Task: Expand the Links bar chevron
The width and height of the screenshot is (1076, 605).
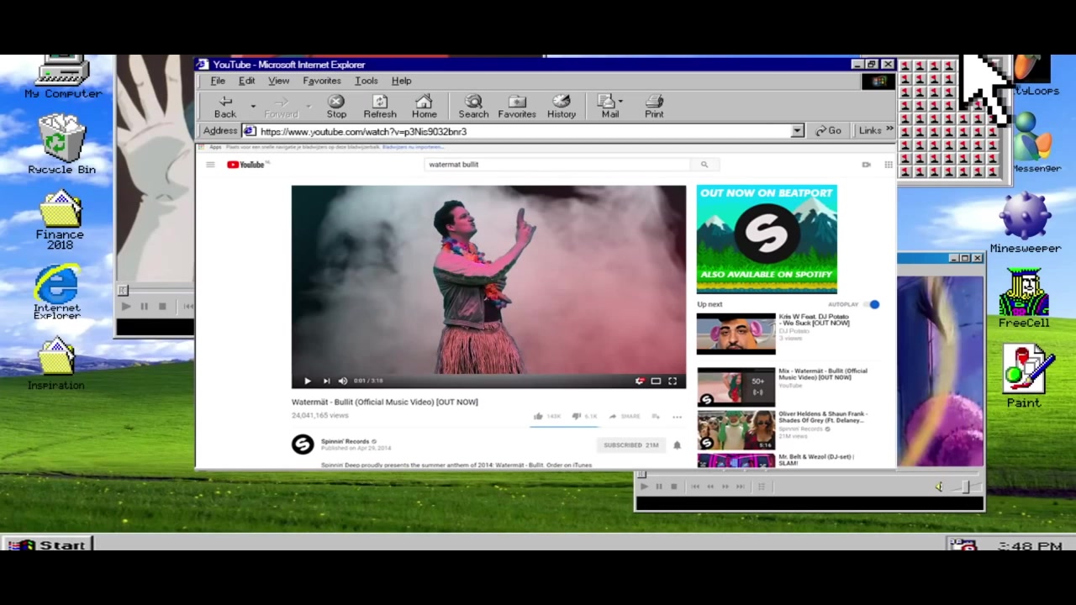Action: click(x=889, y=130)
